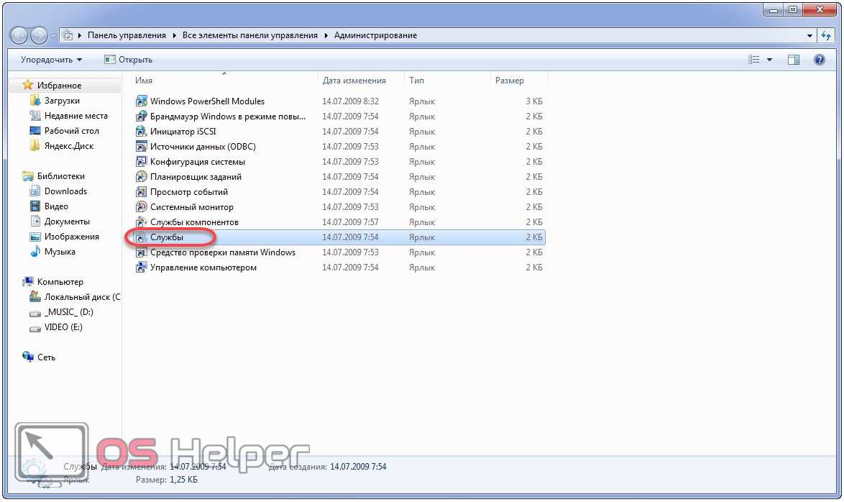Sort by the Дата изменения column
The height and width of the screenshot is (502, 844).
354,81
